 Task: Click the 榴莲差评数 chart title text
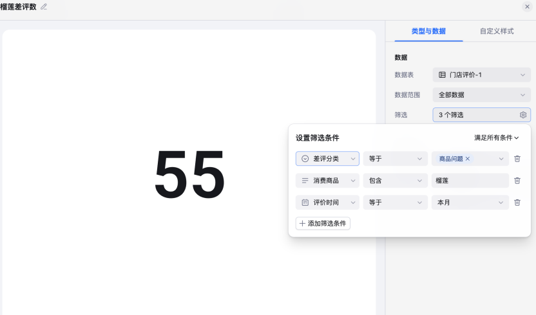[19, 7]
